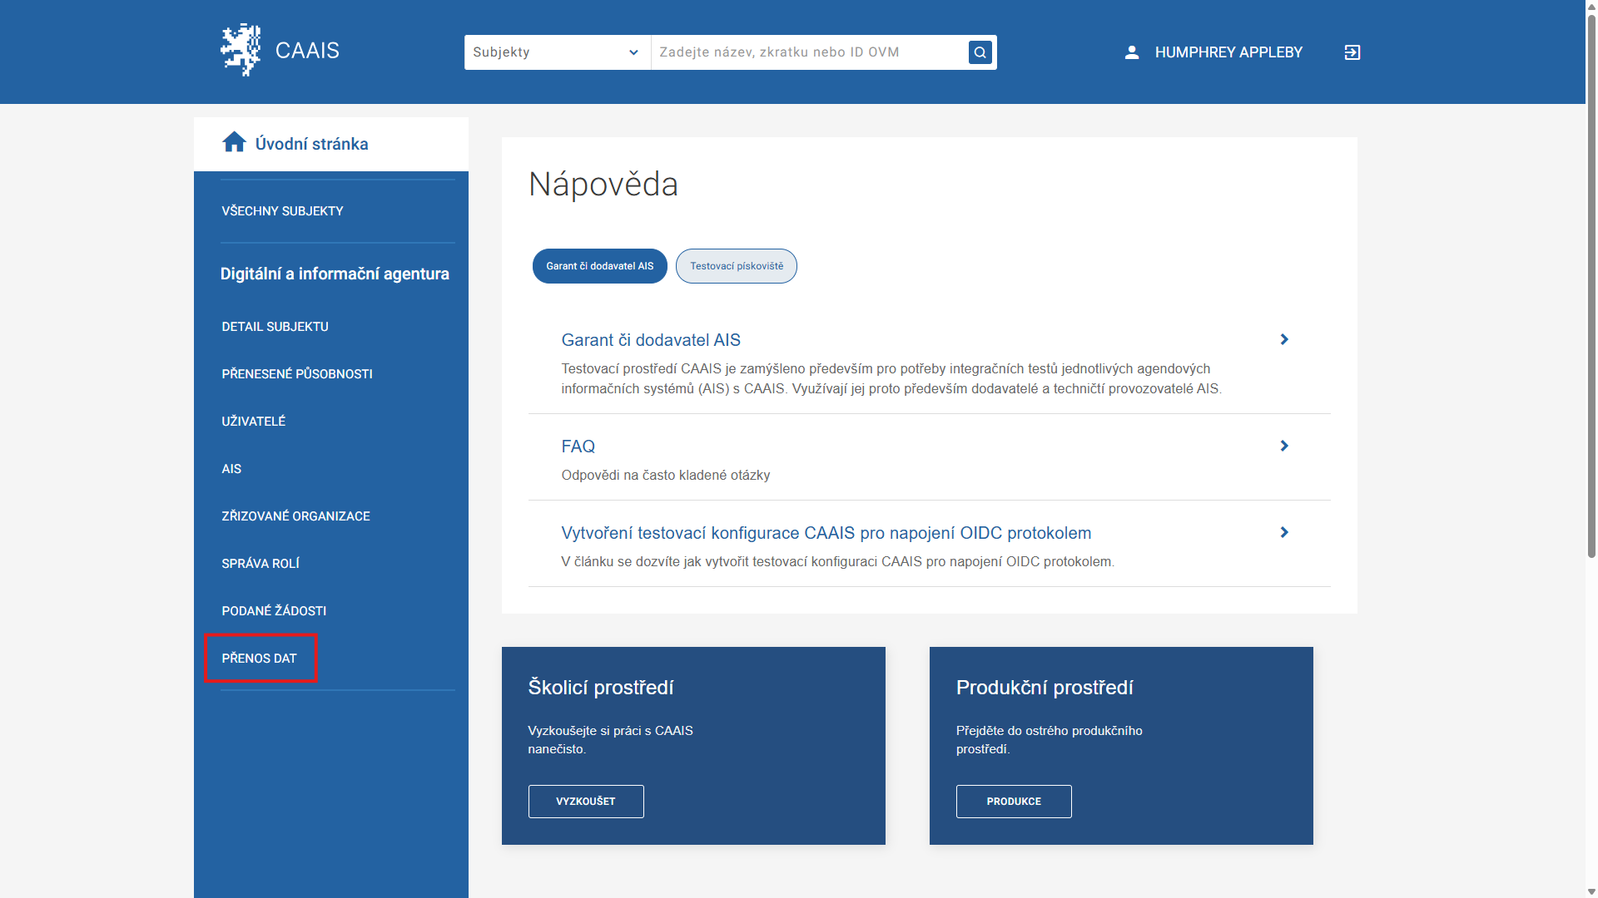This screenshot has height=898, width=1598.
Task: Click the home icon beside Úvodní stránka
Action: (234, 142)
